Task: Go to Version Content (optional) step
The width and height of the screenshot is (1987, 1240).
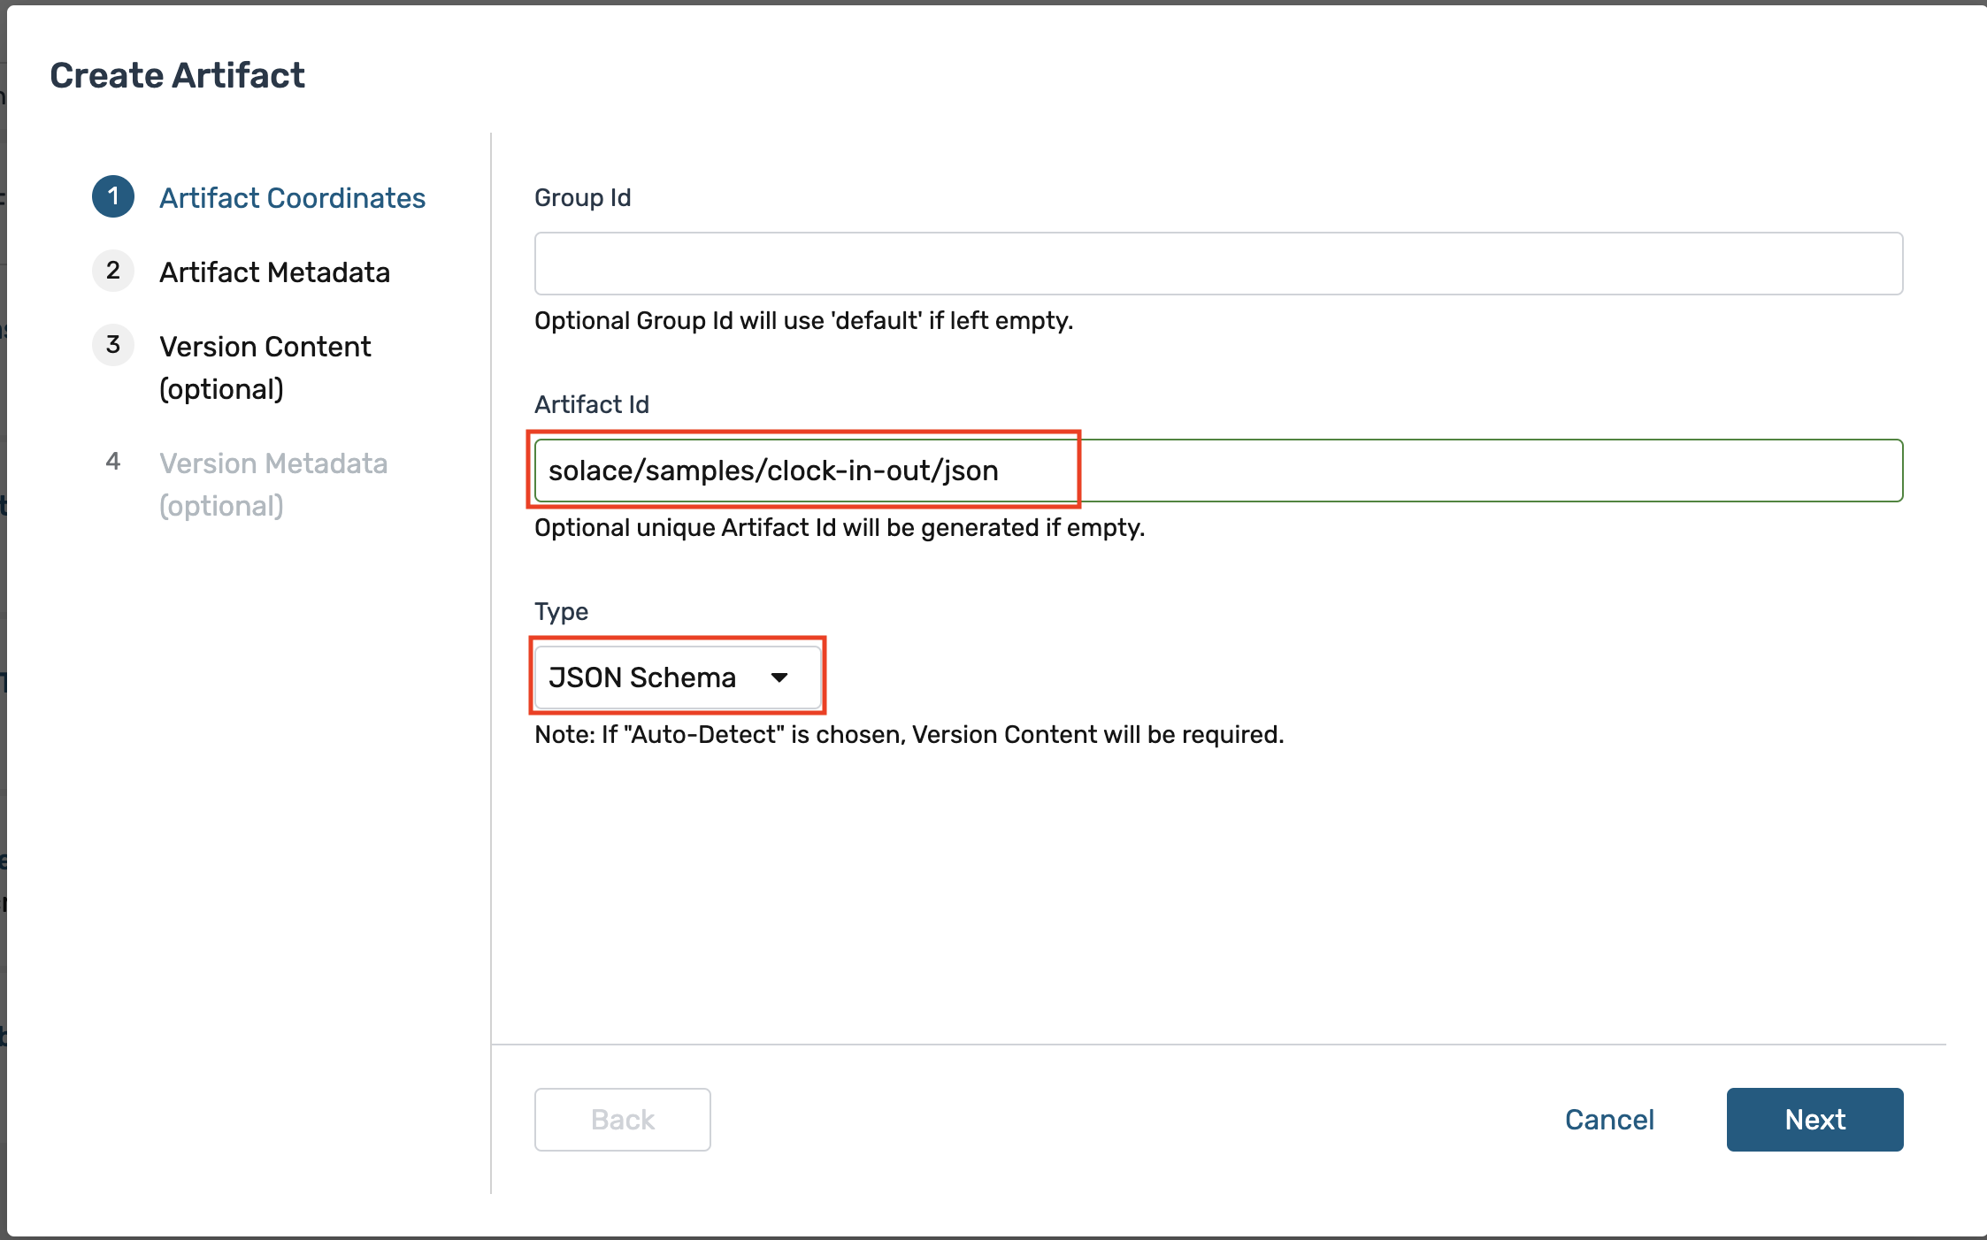Action: tap(265, 367)
